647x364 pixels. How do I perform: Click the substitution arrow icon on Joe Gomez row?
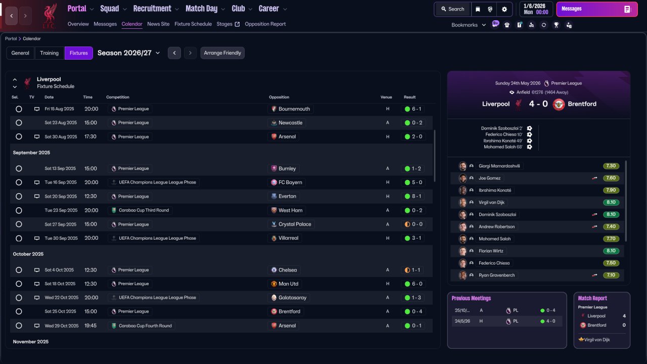(595, 178)
